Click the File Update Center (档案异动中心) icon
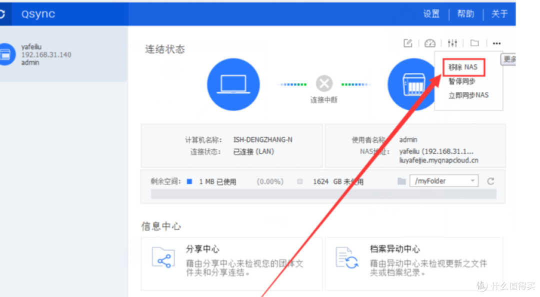This screenshot has height=297, width=540. point(346,258)
